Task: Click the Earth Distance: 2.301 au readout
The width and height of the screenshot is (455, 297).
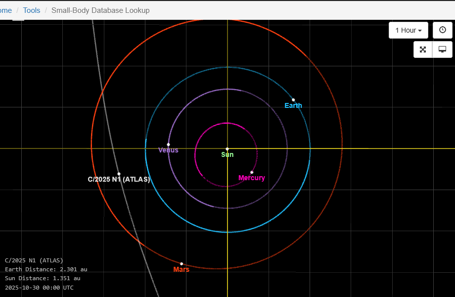Action: point(46,269)
